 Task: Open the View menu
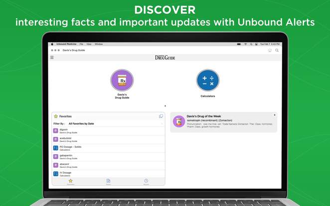coord(89,44)
